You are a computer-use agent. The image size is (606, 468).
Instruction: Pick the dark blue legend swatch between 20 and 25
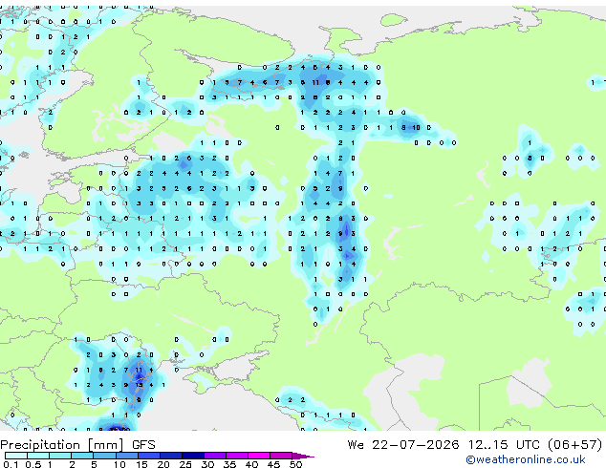(171, 456)
